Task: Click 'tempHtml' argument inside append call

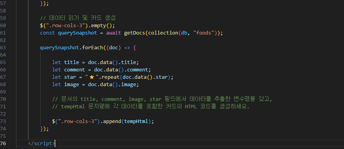Action: point(136,121)
